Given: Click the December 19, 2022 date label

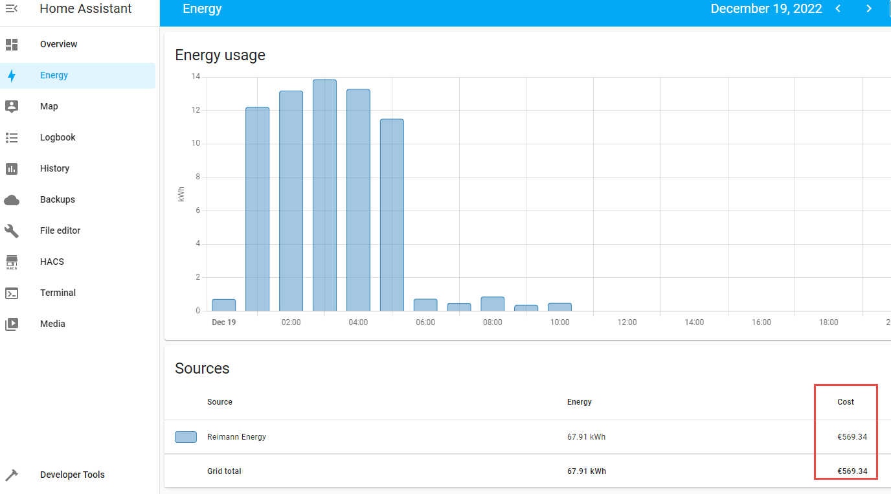Looking at the screenshot, I should coord(766,8).
